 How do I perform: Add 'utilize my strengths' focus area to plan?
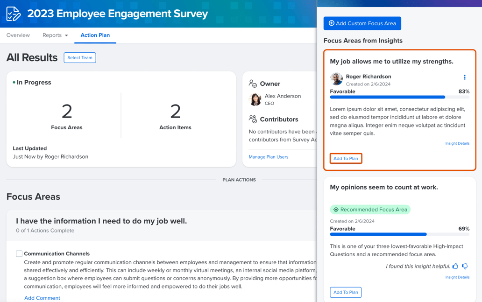[x=346, y=159]
